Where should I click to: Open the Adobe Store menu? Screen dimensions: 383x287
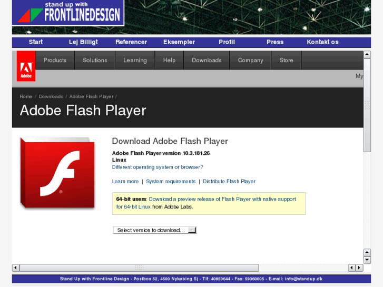coord(286,61)
